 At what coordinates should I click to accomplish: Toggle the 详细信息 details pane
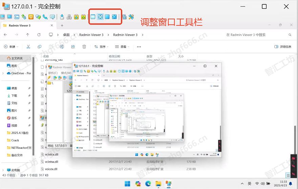pyautogui.click(x=283, y=47)
